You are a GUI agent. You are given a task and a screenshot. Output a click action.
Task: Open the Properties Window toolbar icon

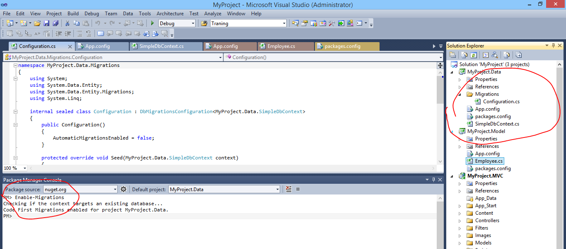click(305, 24)
